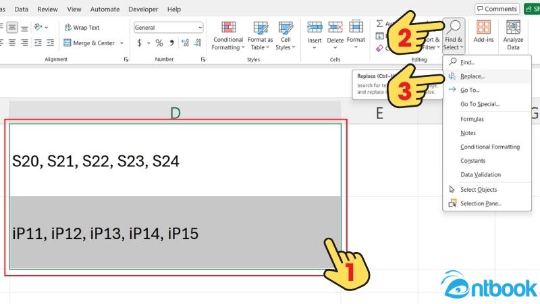540x304 pixels.
Task: Click the Increase Indent icon
Action: coord(50,43)
